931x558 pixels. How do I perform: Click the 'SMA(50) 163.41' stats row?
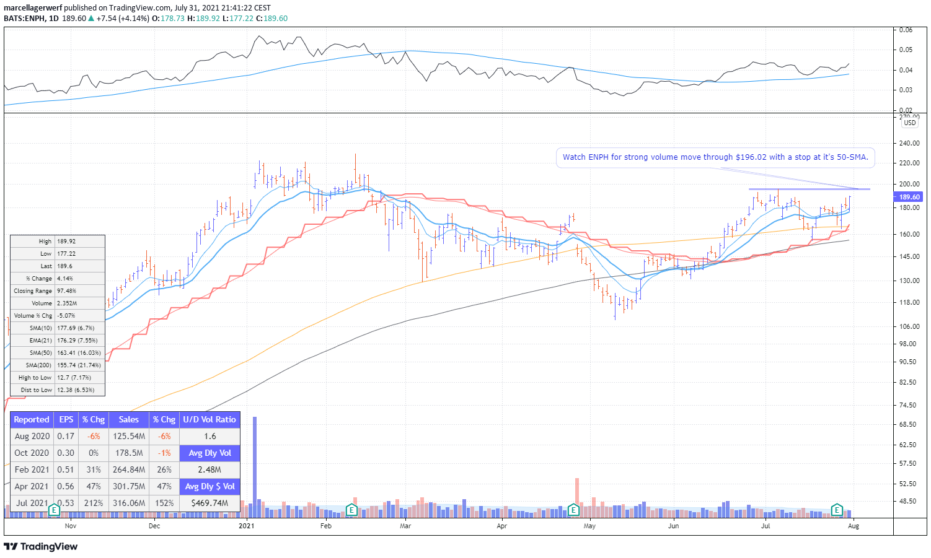[x=58, y=353]
